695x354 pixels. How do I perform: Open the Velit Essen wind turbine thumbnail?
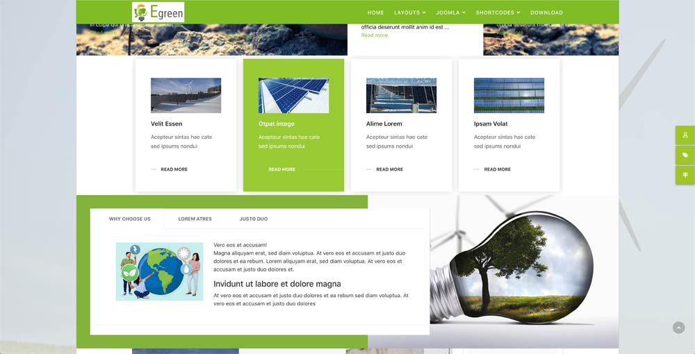coord(186,95)
